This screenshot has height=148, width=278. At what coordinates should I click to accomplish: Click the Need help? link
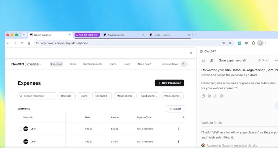[144, 64]
